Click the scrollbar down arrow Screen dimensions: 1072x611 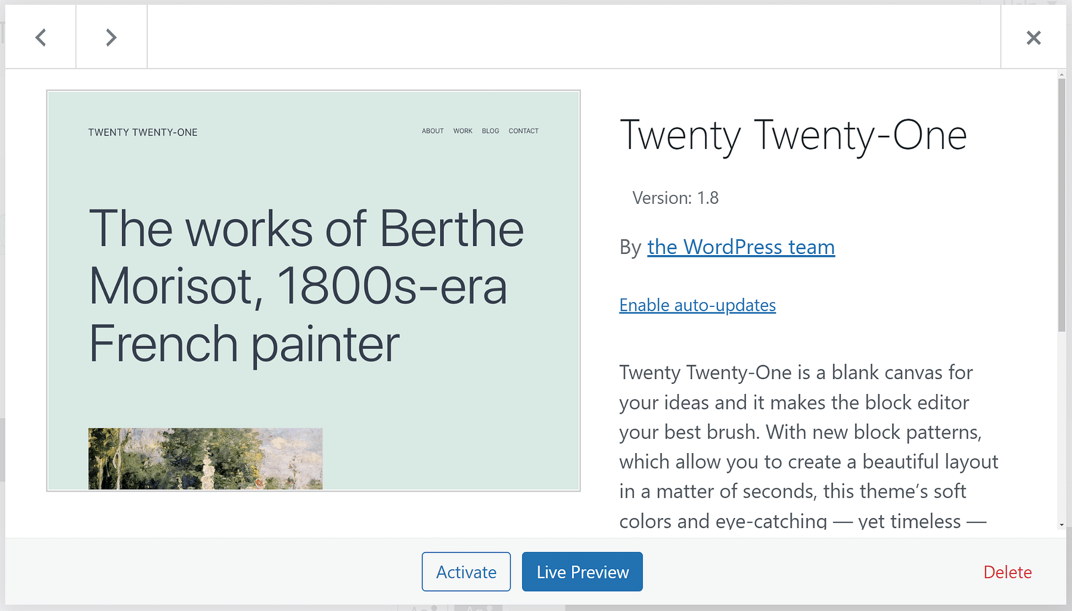point(1061,525)
